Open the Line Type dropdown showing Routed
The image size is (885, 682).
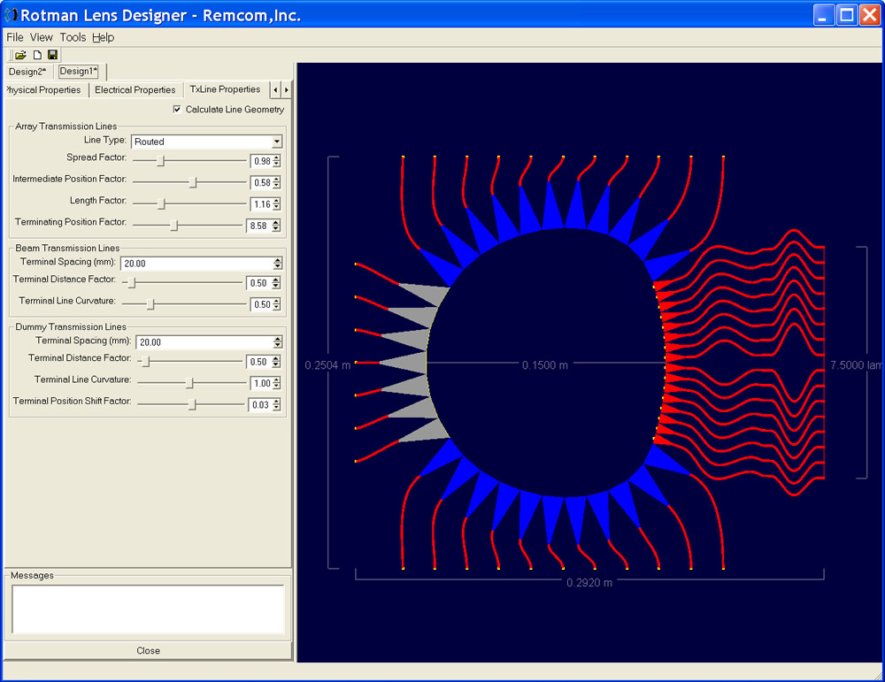tap(275, 142)
